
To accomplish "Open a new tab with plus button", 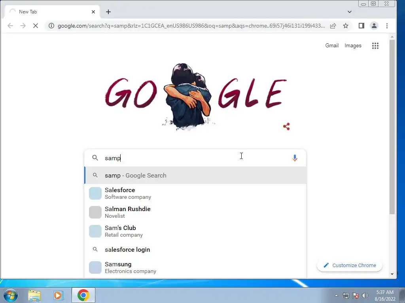I will pyautogui.click(x=108, y=12).
